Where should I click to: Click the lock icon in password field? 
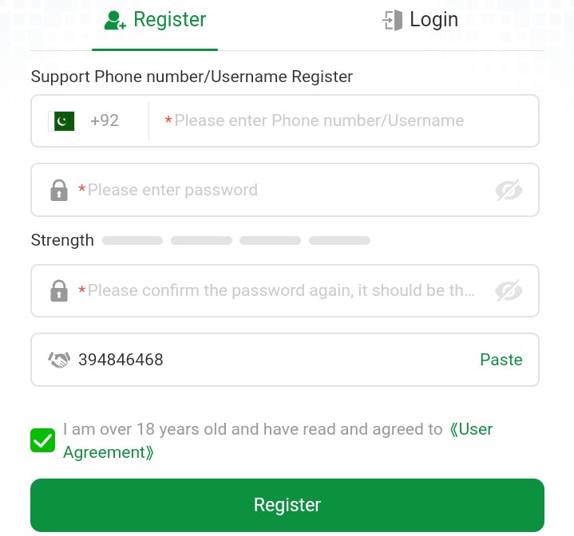coord(59,190)
